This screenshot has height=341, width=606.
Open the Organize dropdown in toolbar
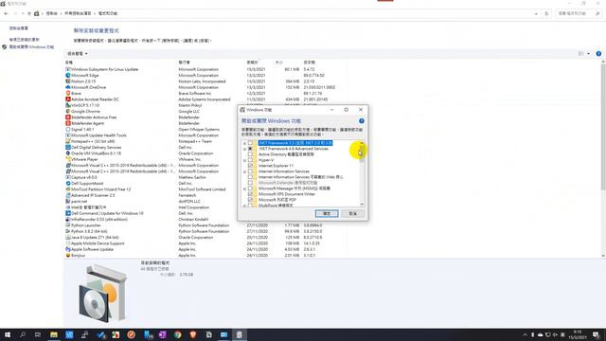pos(78,54)
